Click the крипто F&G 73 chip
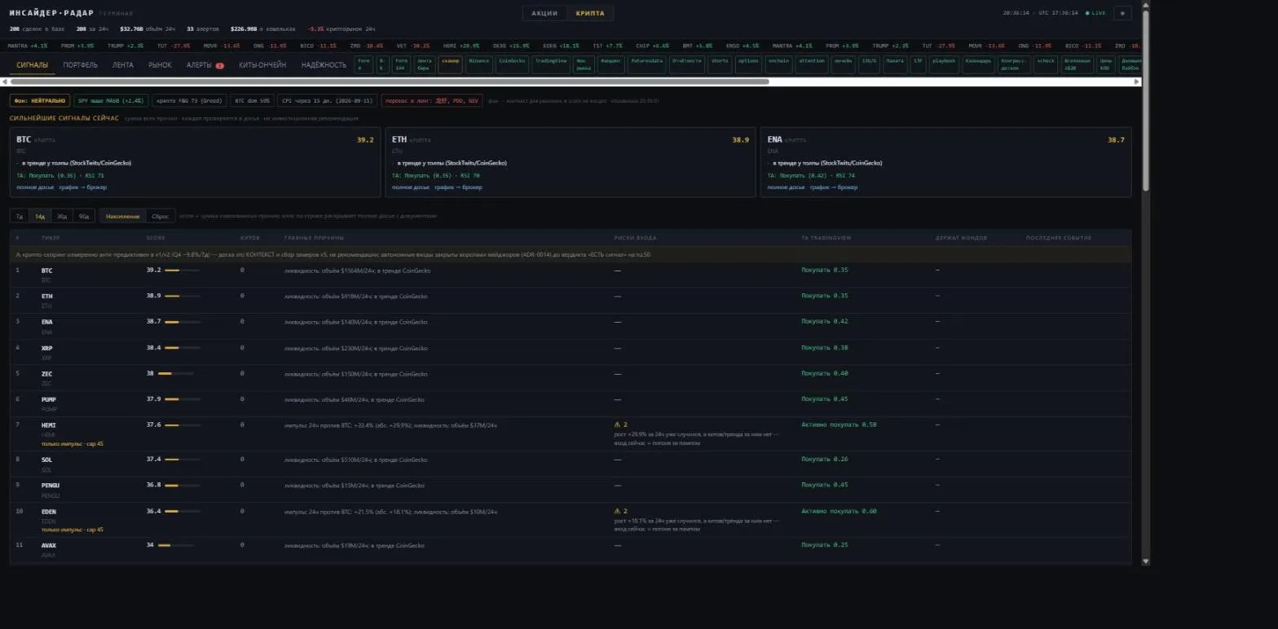Viewport: 1278px width, 629px height. pos(189,101)
